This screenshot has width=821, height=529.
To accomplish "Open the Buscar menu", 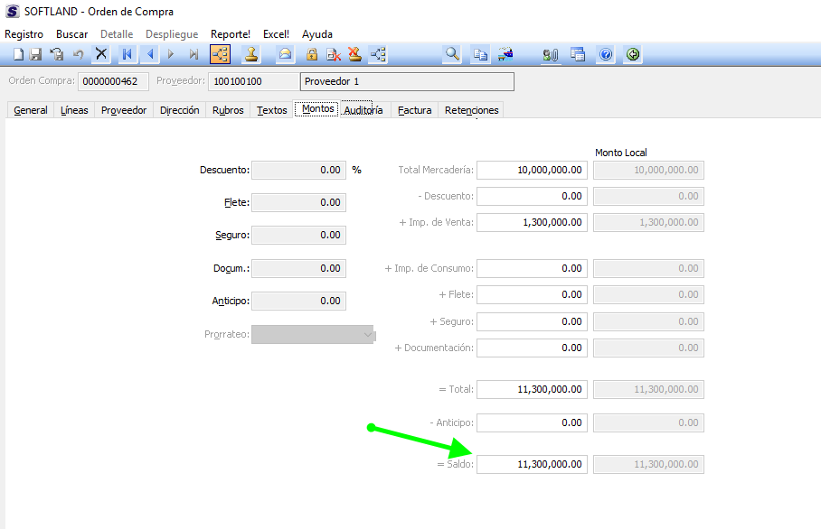I will click(x=72, y=34).
